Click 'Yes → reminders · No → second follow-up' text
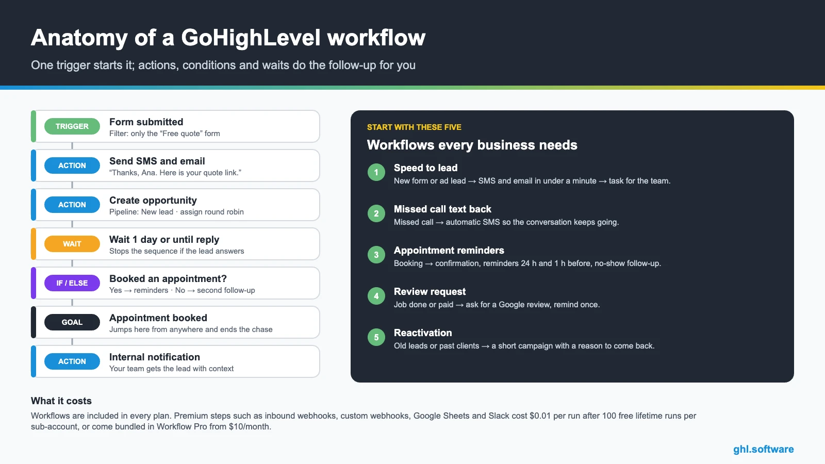Viewport: 825px width, 464px height. [x=182, y=290]
